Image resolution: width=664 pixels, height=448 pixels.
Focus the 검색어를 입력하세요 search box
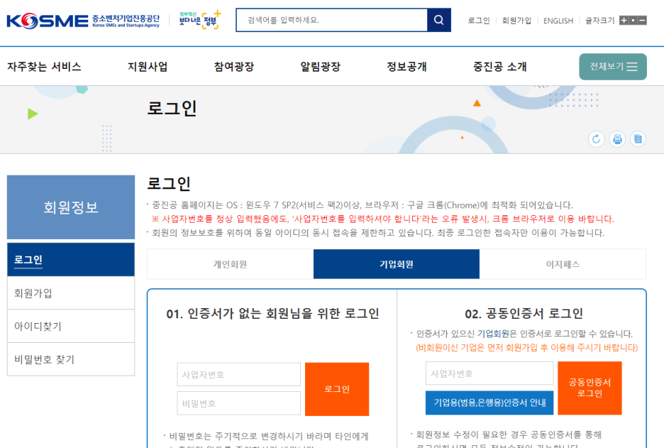pyautogui.click(x=331, y=20)
